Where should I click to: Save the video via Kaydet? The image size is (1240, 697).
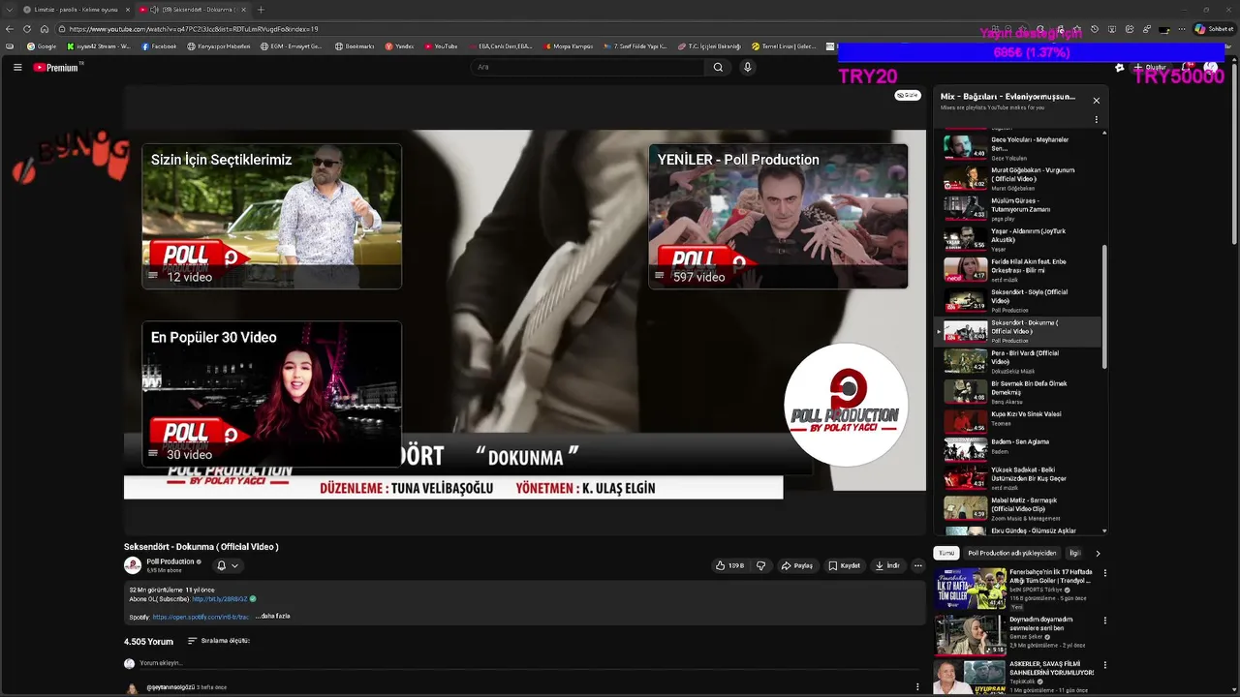pos(844,565)
